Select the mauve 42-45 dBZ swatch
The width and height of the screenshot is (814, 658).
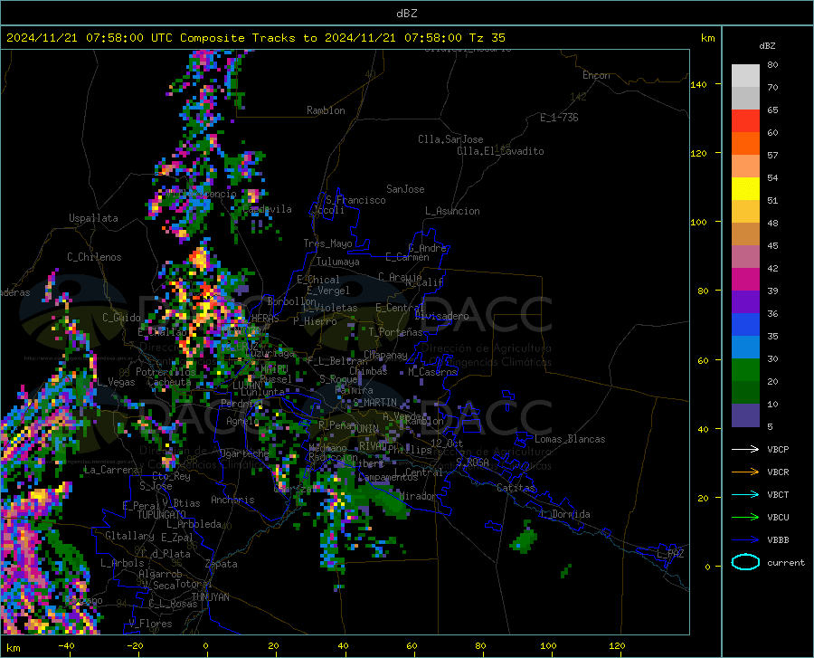coord(745,256)
